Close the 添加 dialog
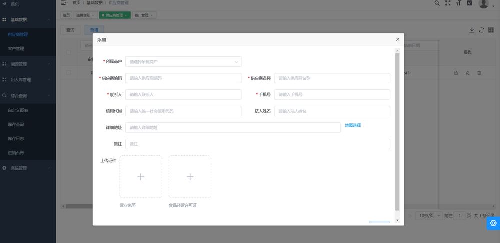The height and width of the screenshot is (243, 500). coord(397,39)
